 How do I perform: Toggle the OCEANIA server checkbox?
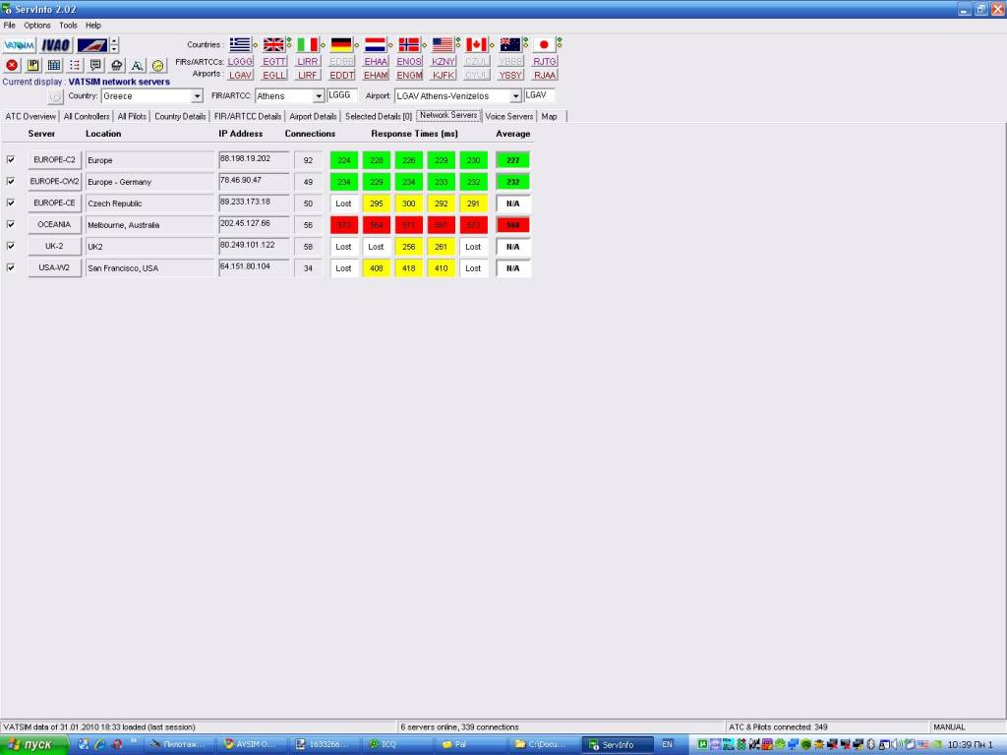[12, 224]
